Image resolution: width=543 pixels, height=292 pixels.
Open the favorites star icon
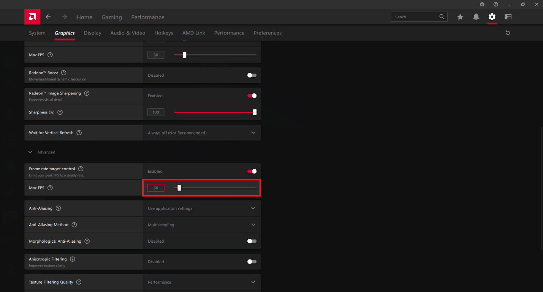coord(460,17)
